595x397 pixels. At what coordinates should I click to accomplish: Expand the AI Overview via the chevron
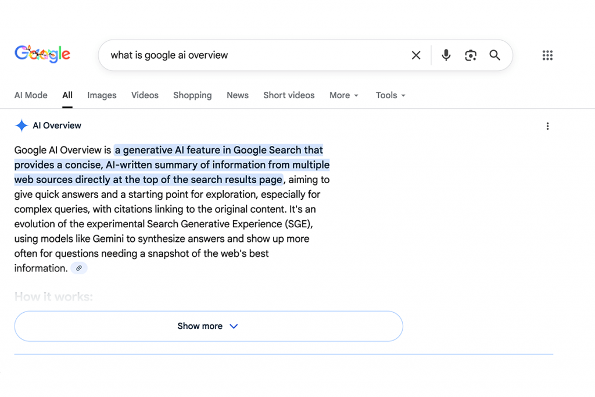point(234,326)
